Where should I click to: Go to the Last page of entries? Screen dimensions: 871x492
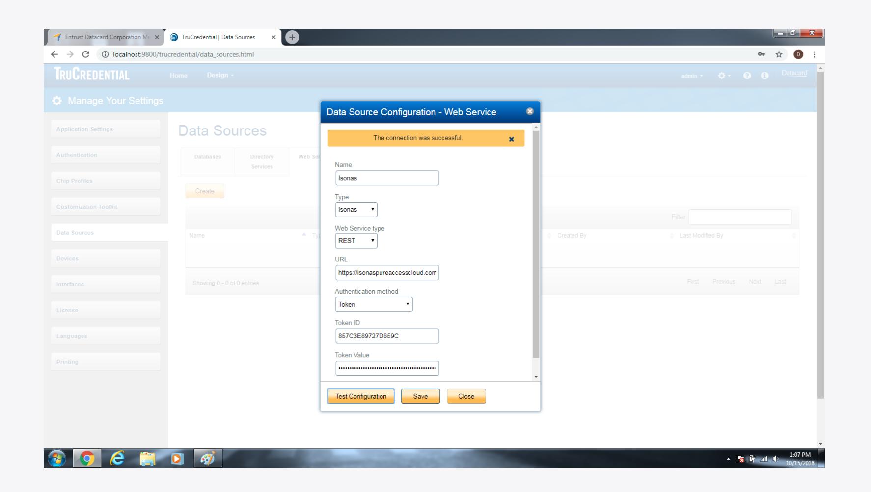(780, 282)
